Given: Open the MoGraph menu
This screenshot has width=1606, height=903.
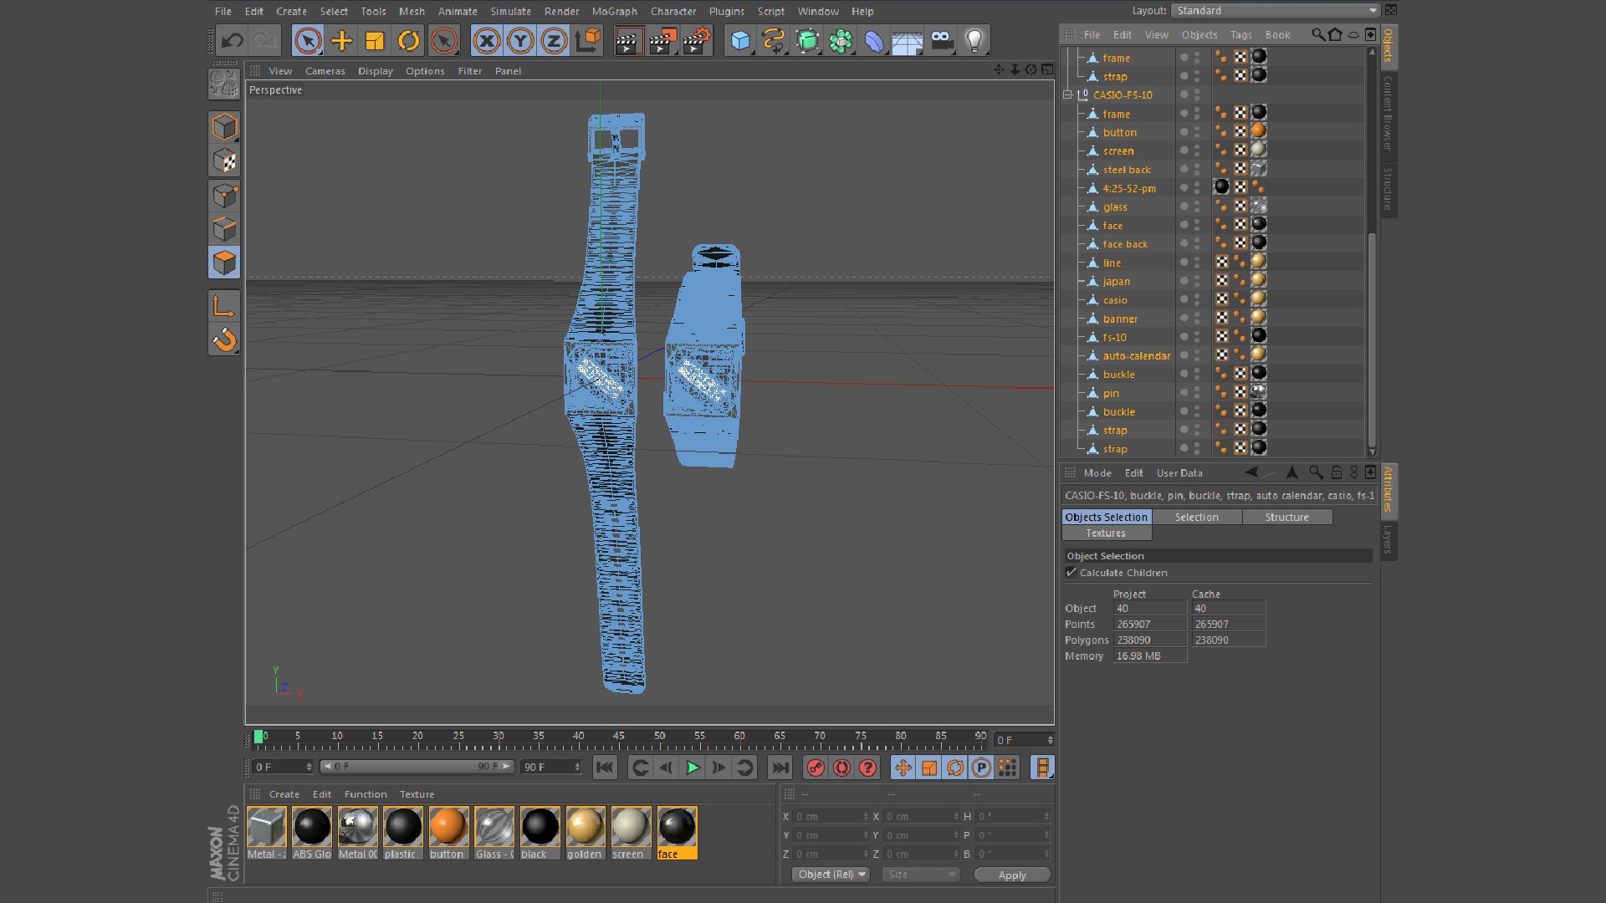Looking at the screenshot, I should [x=614, y=11].
